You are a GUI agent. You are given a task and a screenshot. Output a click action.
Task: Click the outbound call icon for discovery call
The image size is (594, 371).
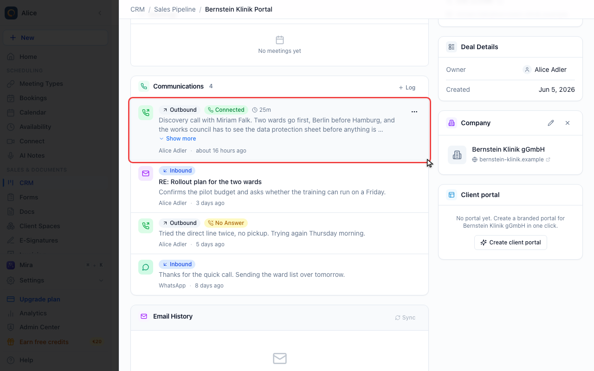(x=146, y=112)
